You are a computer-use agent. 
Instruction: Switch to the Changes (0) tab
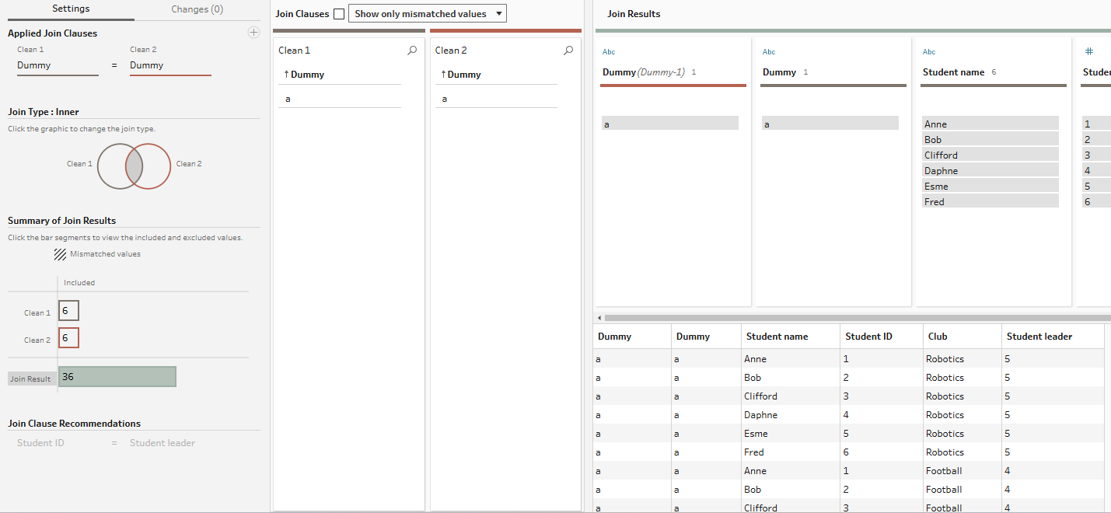point(197,9)
